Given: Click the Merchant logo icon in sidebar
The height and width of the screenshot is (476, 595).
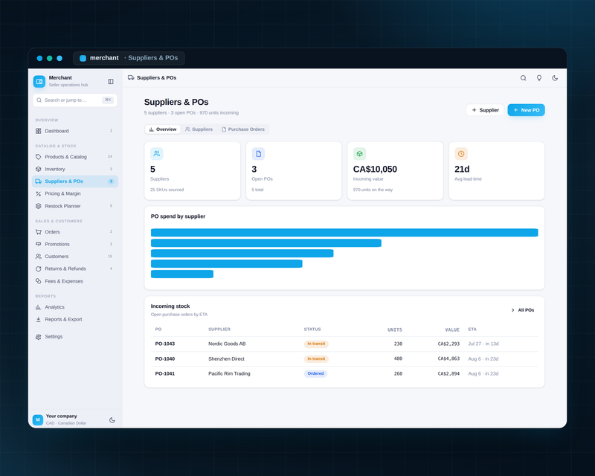Looking at the screenshot, I should click(x=39, y=81).
